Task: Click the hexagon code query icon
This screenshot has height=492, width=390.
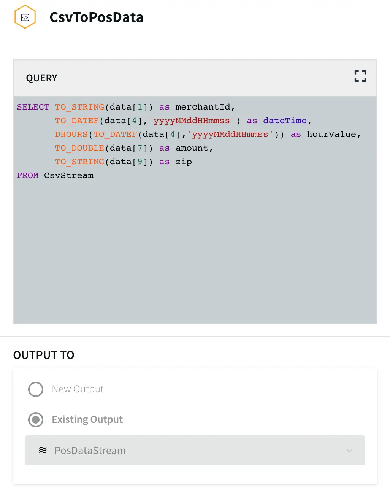Action: tap(25, 17)
